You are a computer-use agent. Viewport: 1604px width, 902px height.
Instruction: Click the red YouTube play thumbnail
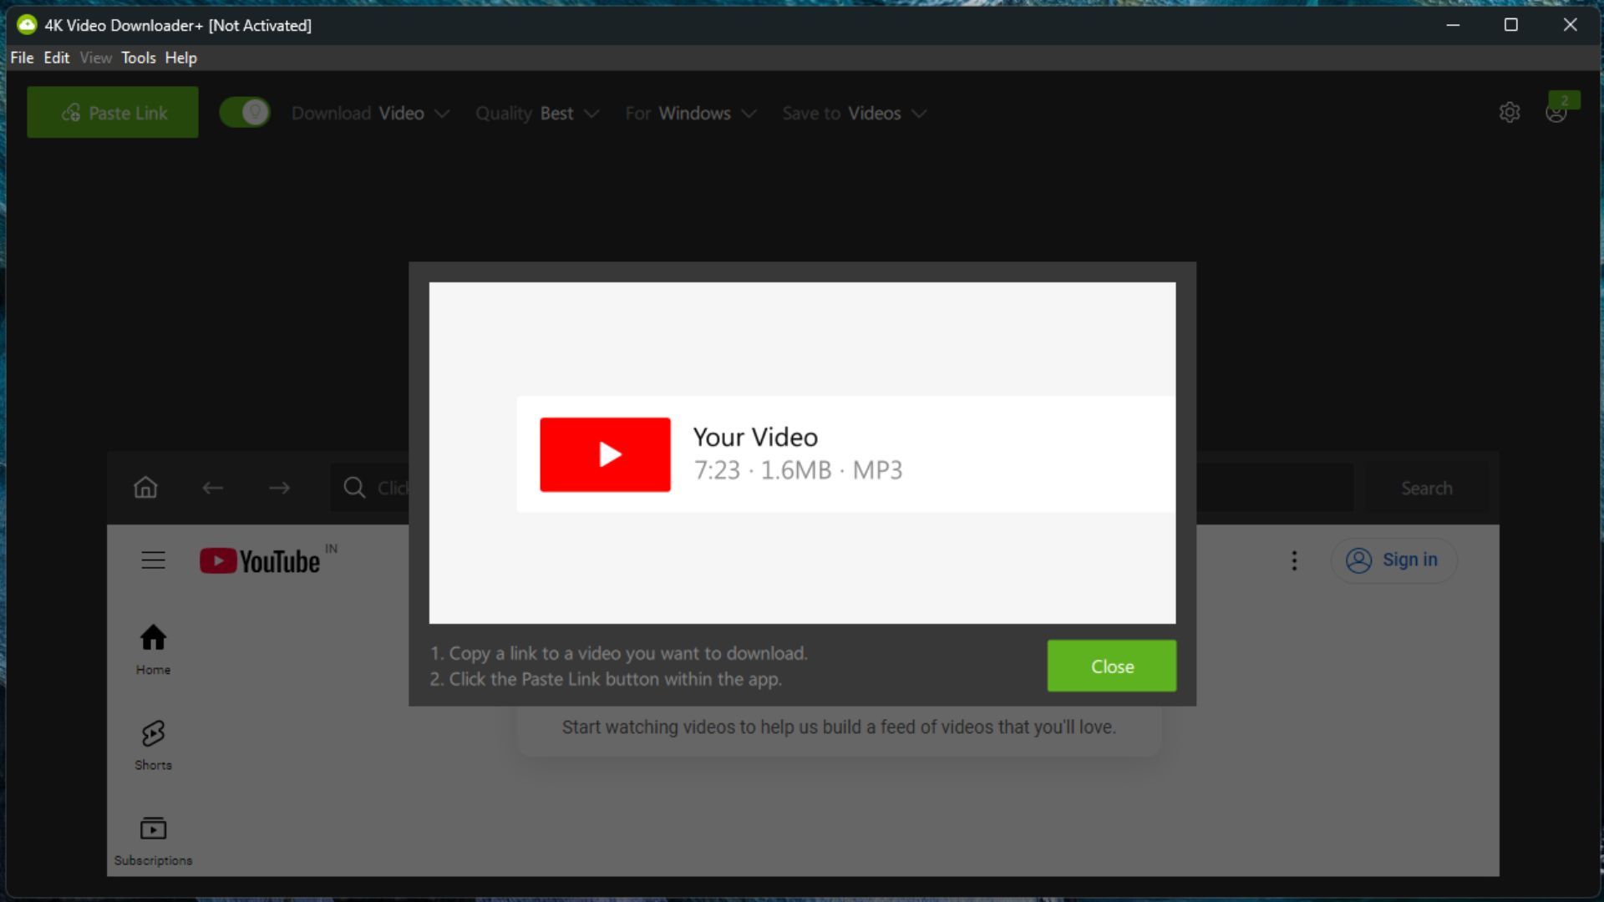click(x=605, y=454)
